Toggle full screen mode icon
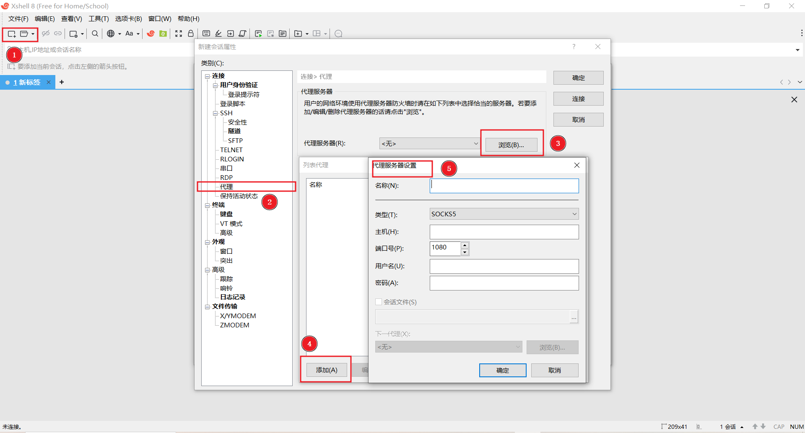Screen dimensions: 805x433 179,34
